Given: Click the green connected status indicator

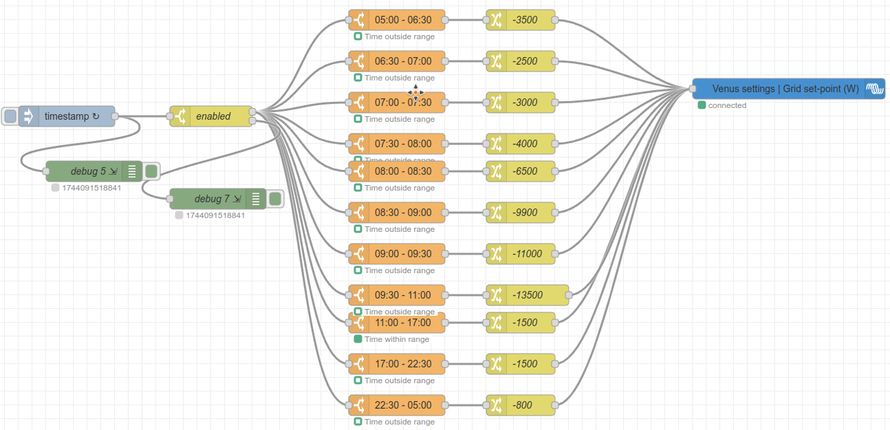Looking at the screenshot, I should point(702,105).
